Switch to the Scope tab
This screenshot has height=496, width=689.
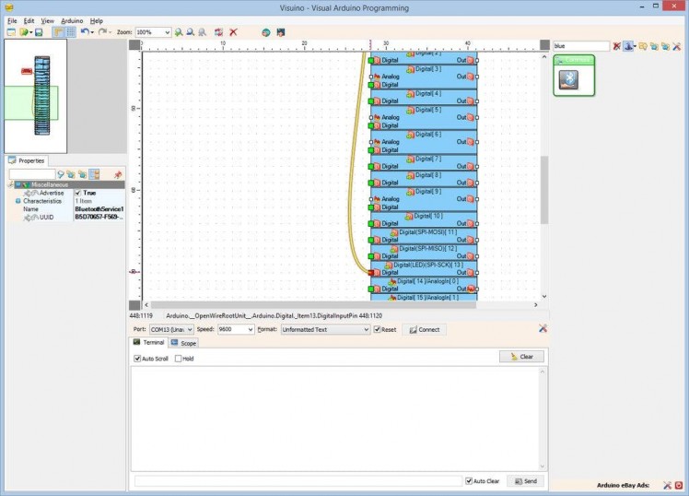coord(183,343)
